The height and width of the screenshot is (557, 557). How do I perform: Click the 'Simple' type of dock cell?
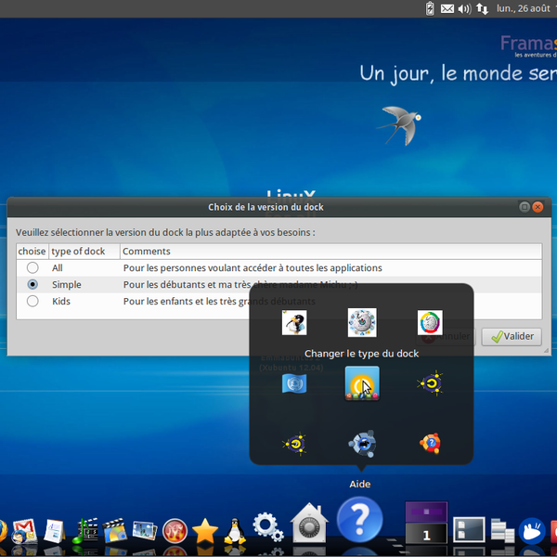(x=67, y=285)
